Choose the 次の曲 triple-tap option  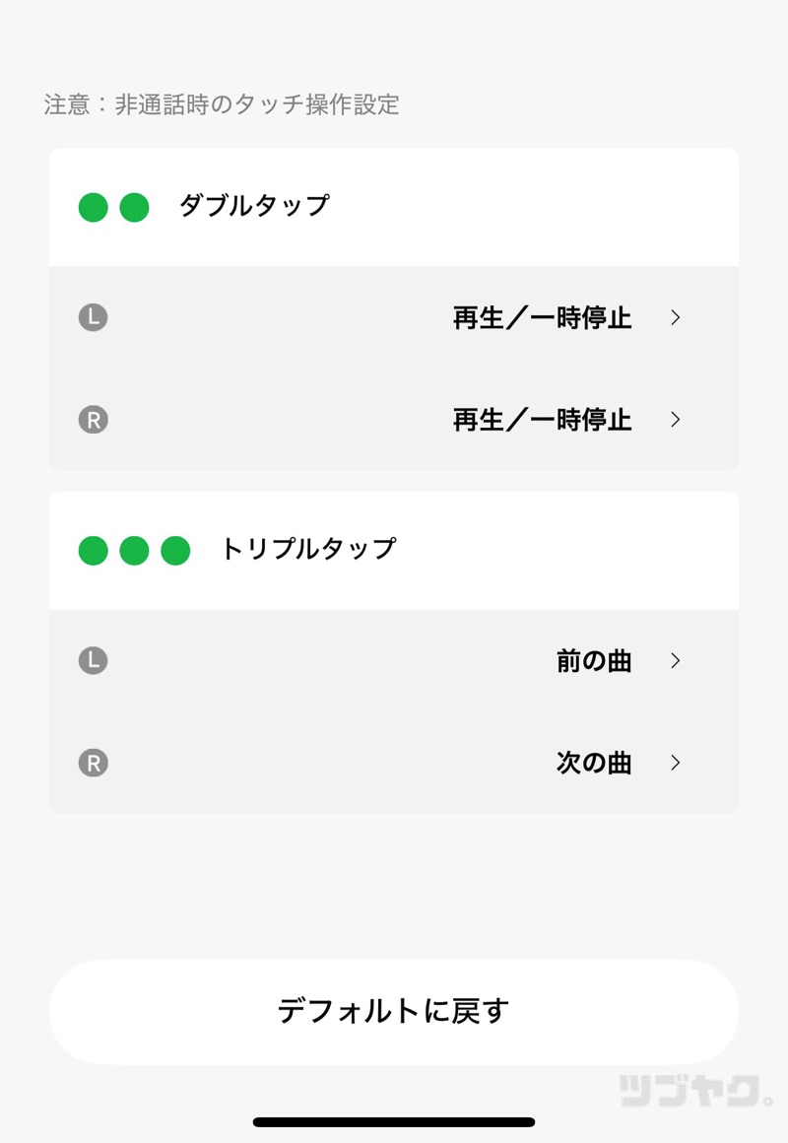tap(594, 763)
